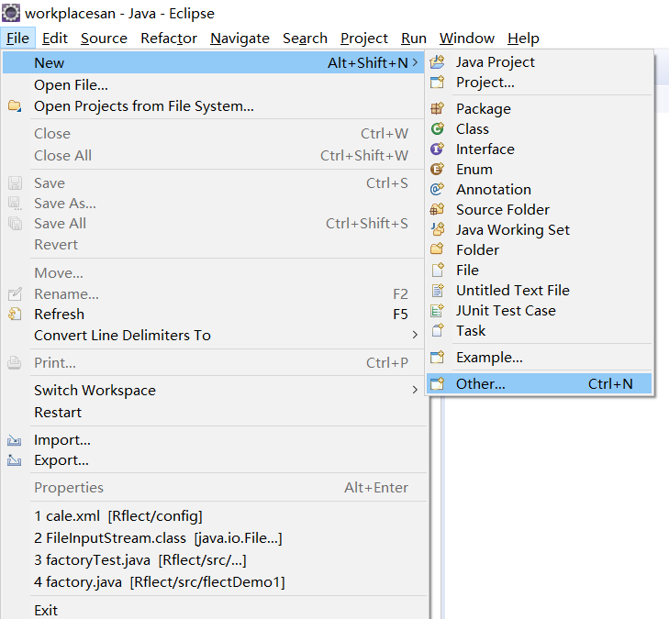Open the Edit menu

click(55, 39)
